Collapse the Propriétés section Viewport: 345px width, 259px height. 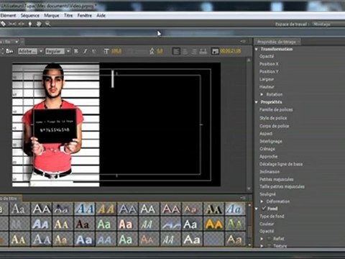257,102
